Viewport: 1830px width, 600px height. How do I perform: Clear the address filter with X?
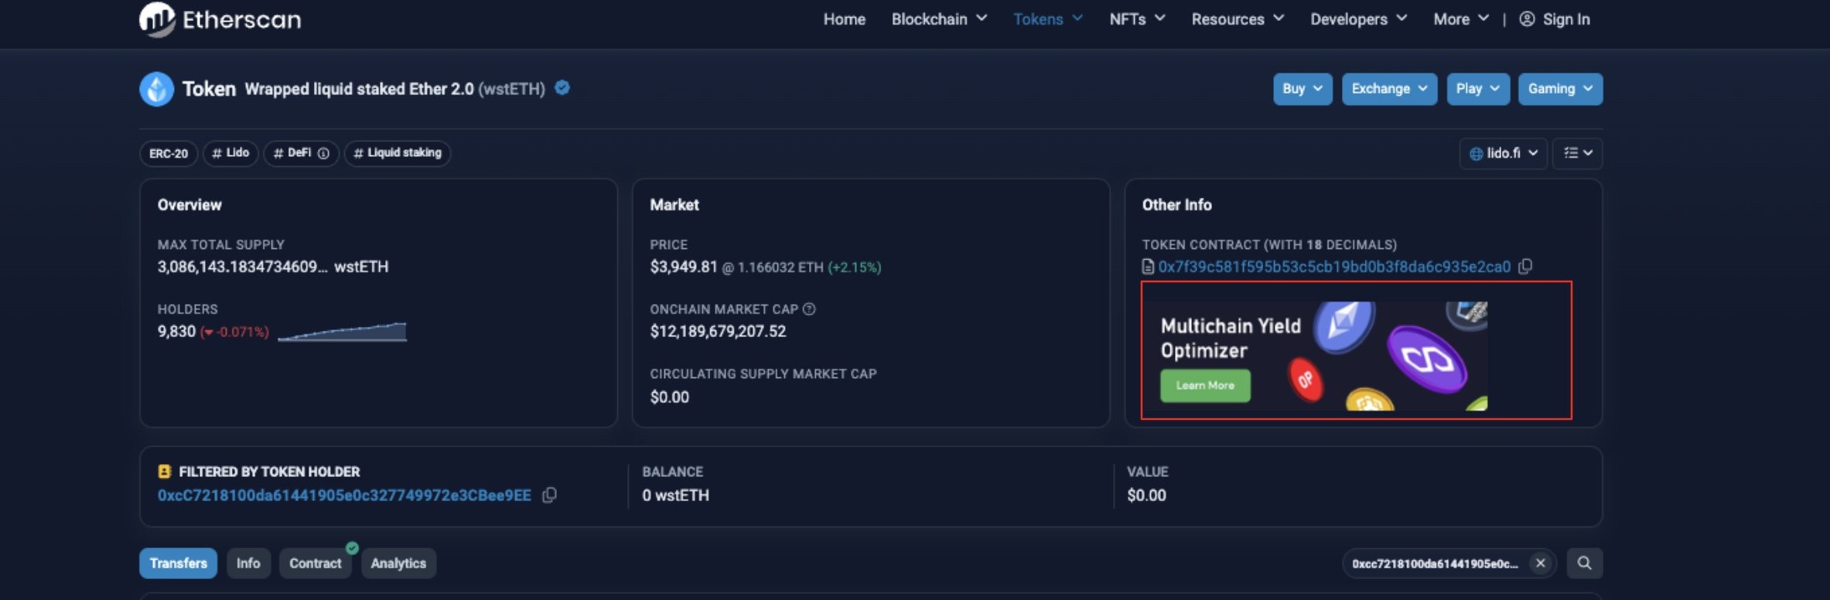1540,563
